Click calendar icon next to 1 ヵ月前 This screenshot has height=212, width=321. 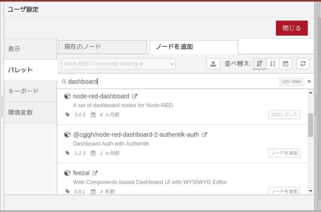(x=93, y=153)
